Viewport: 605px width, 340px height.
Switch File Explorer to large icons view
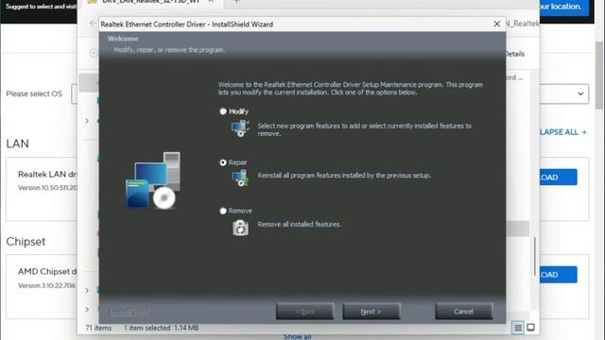(531, 328)
